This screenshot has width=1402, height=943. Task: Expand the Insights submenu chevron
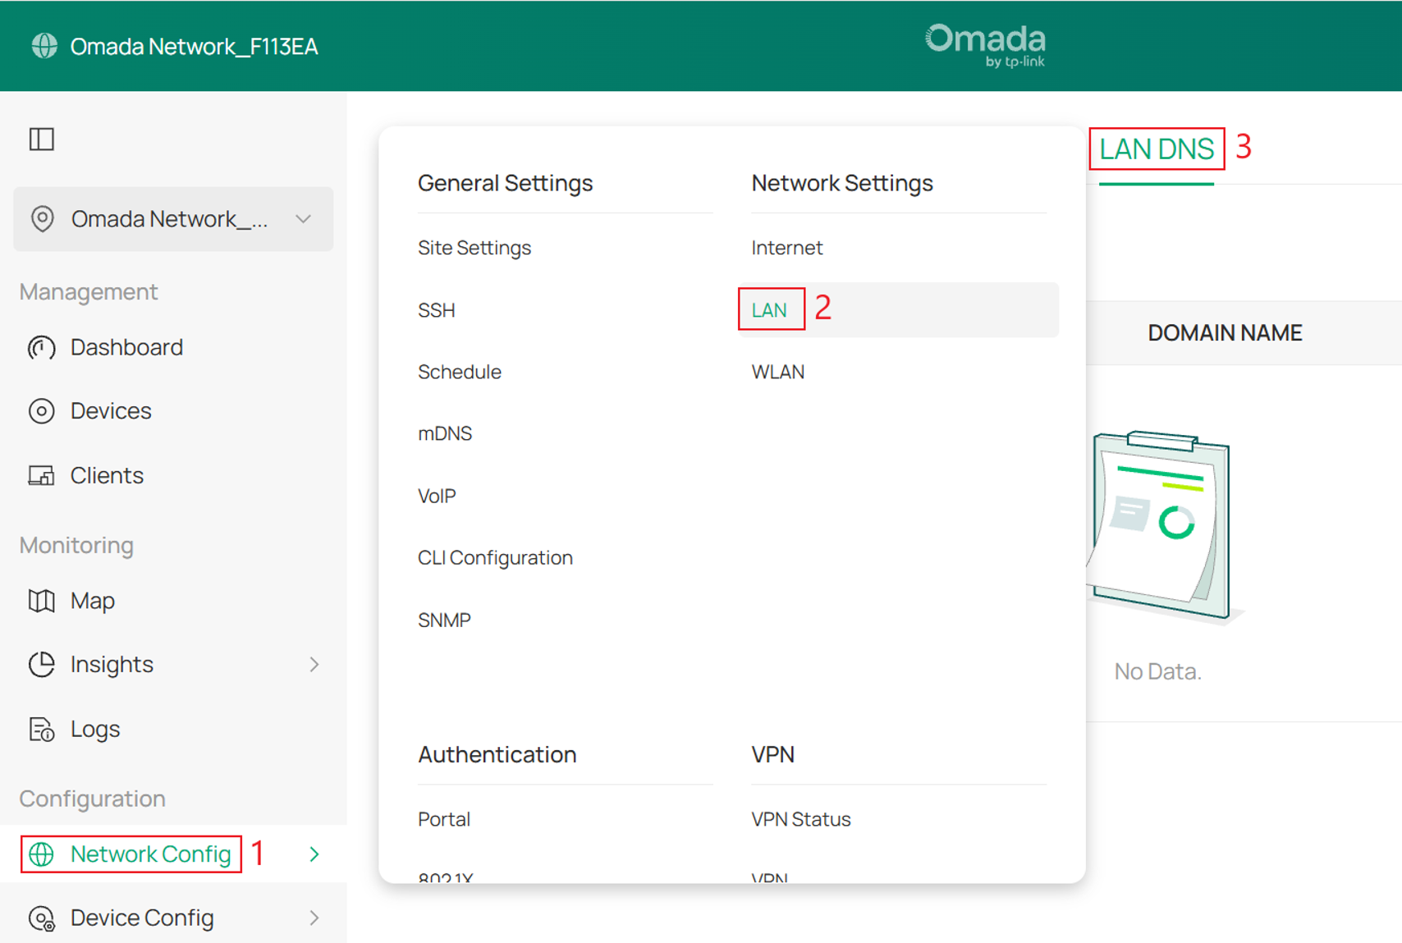coord(314,665)
